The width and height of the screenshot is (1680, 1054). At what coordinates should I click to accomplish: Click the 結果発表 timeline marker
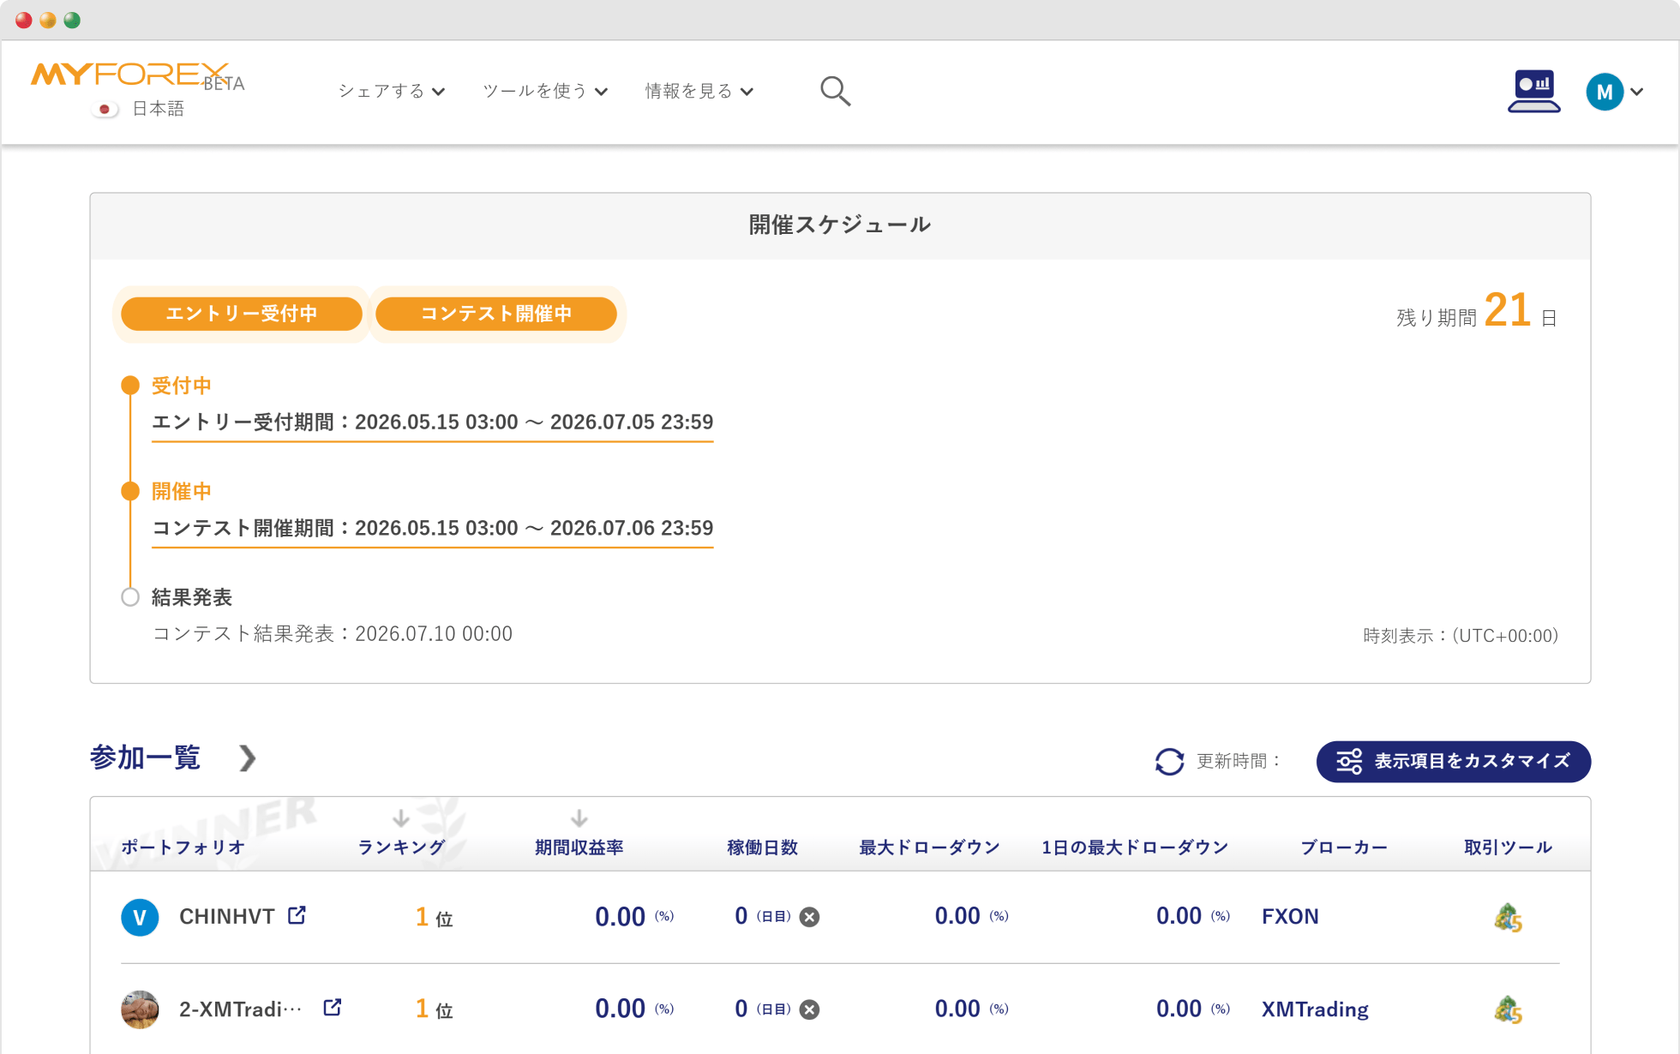(130, 597)
